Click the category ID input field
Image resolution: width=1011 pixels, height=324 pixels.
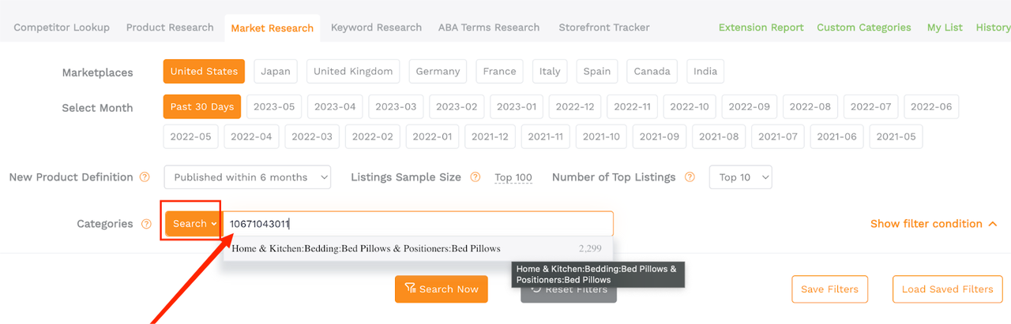point(419,224)
